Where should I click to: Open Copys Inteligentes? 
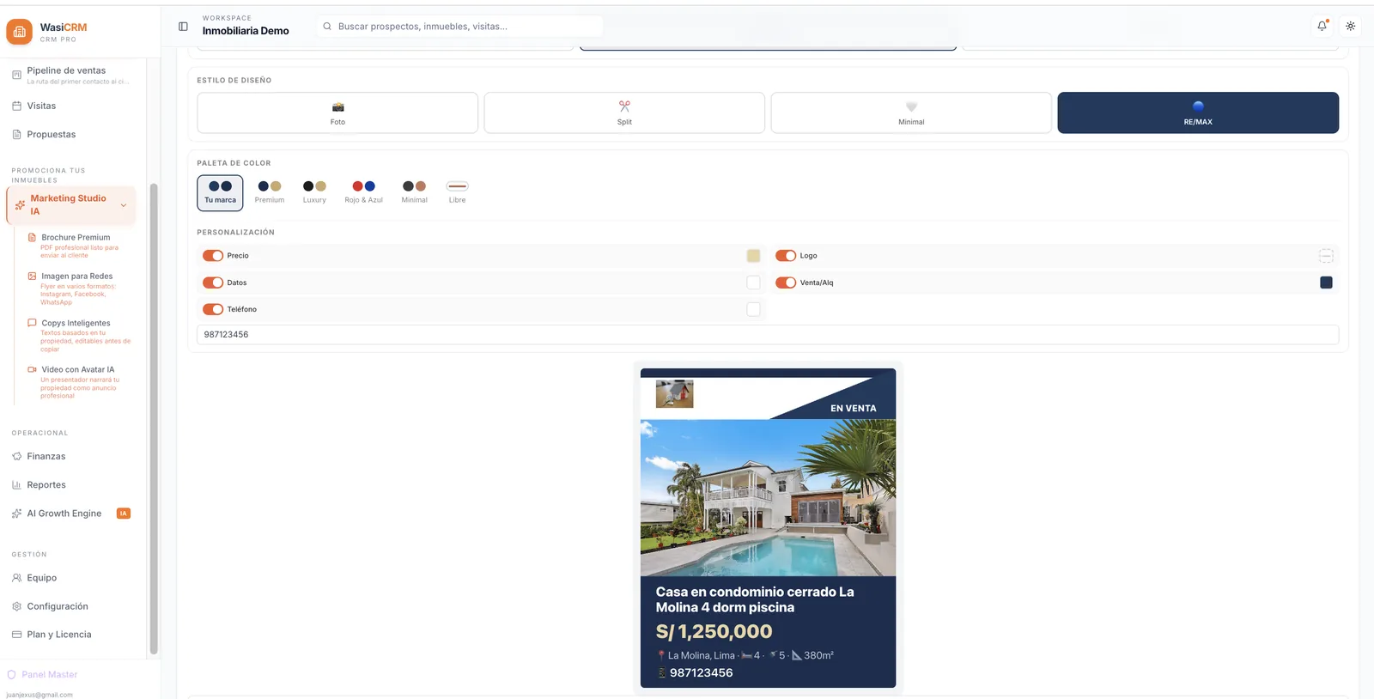(79, 336)
